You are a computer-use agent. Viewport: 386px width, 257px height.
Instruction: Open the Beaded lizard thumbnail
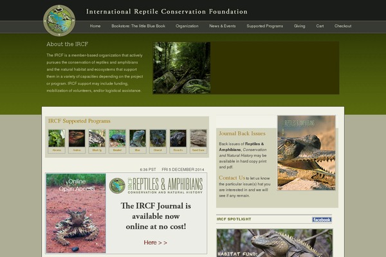tap(117, 138)
